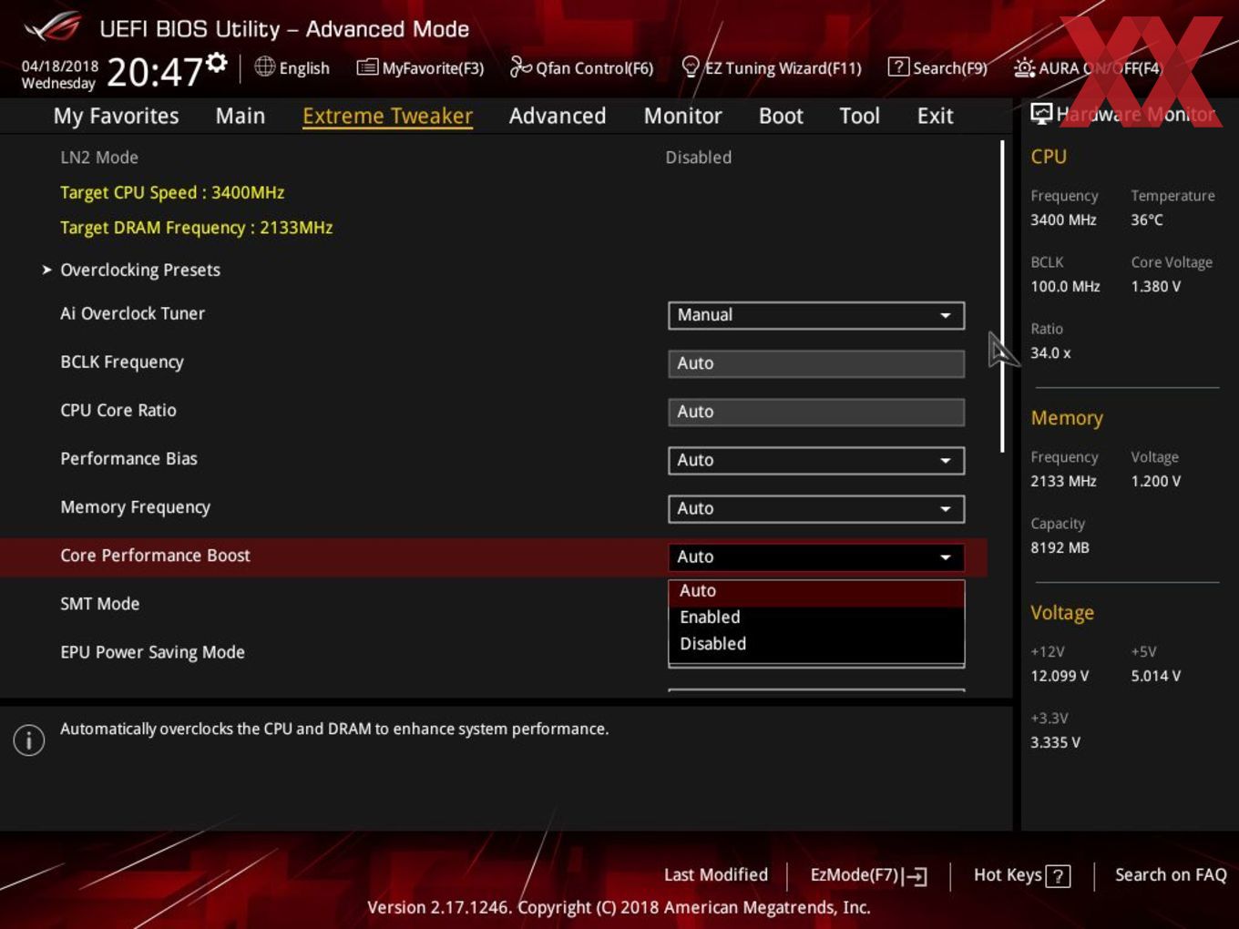The width and height of the screenshot is (1239, 929).
Task: Click the info icon in the help bar
Action: tap(29, 740)
